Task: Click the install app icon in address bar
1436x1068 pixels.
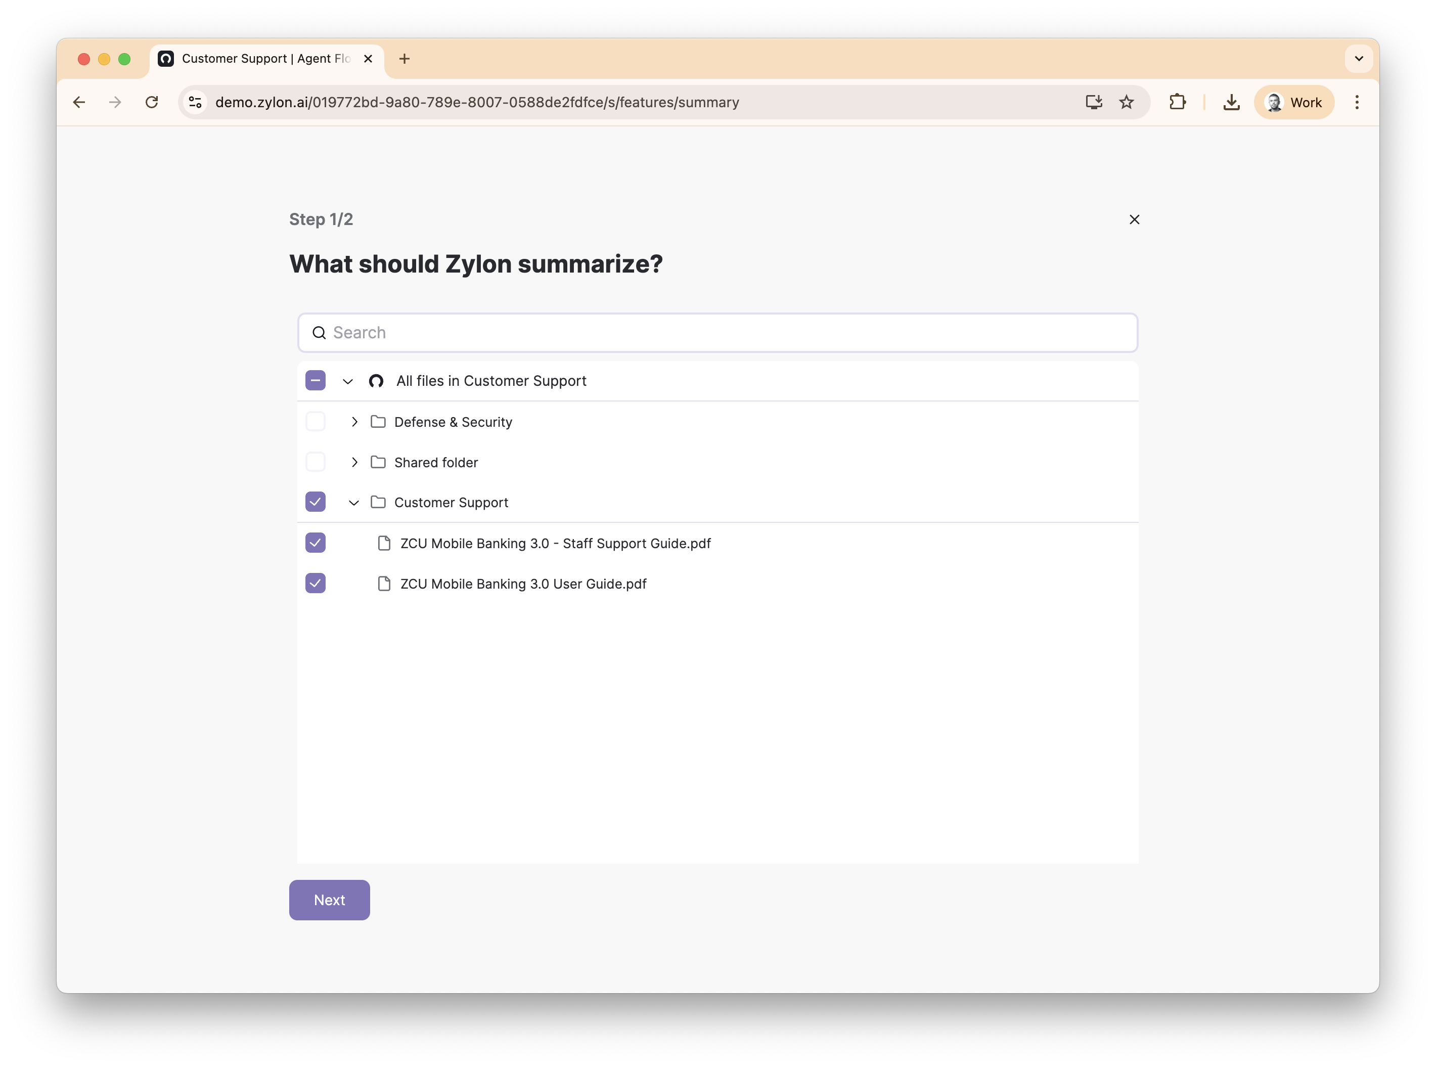Action: tap(1094, 102)
